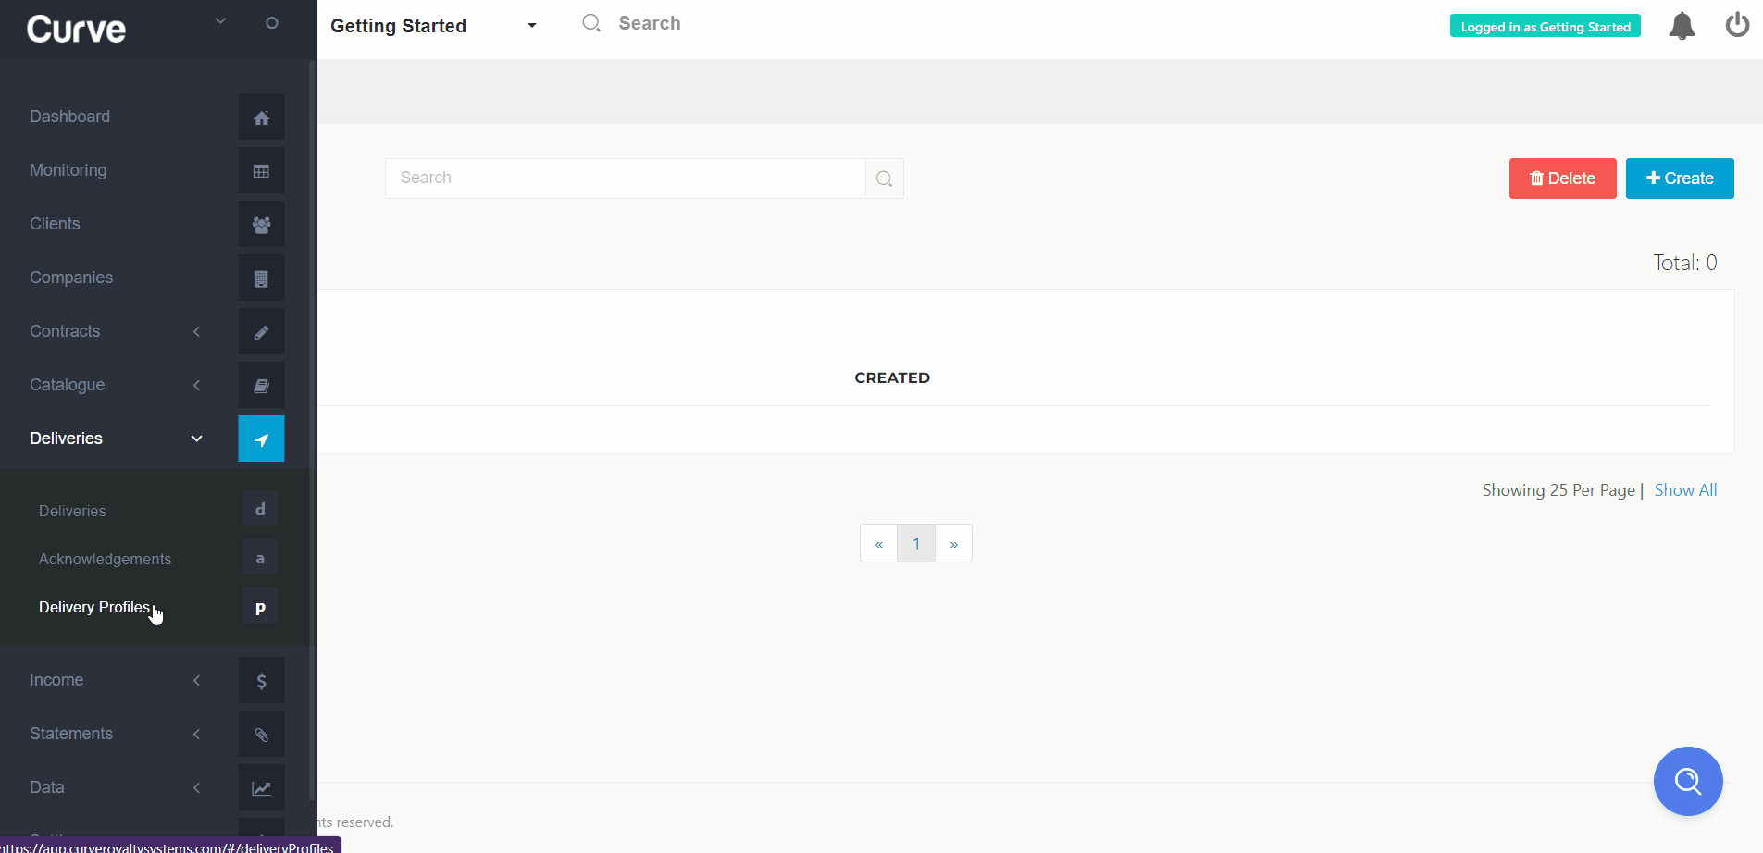Click the search submit icon beside list search

884,179
